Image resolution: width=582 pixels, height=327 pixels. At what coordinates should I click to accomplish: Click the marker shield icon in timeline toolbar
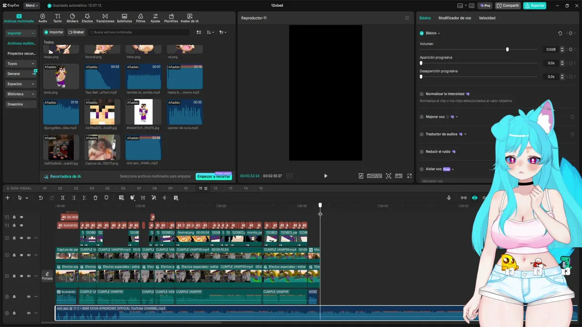tap(106, 198)
